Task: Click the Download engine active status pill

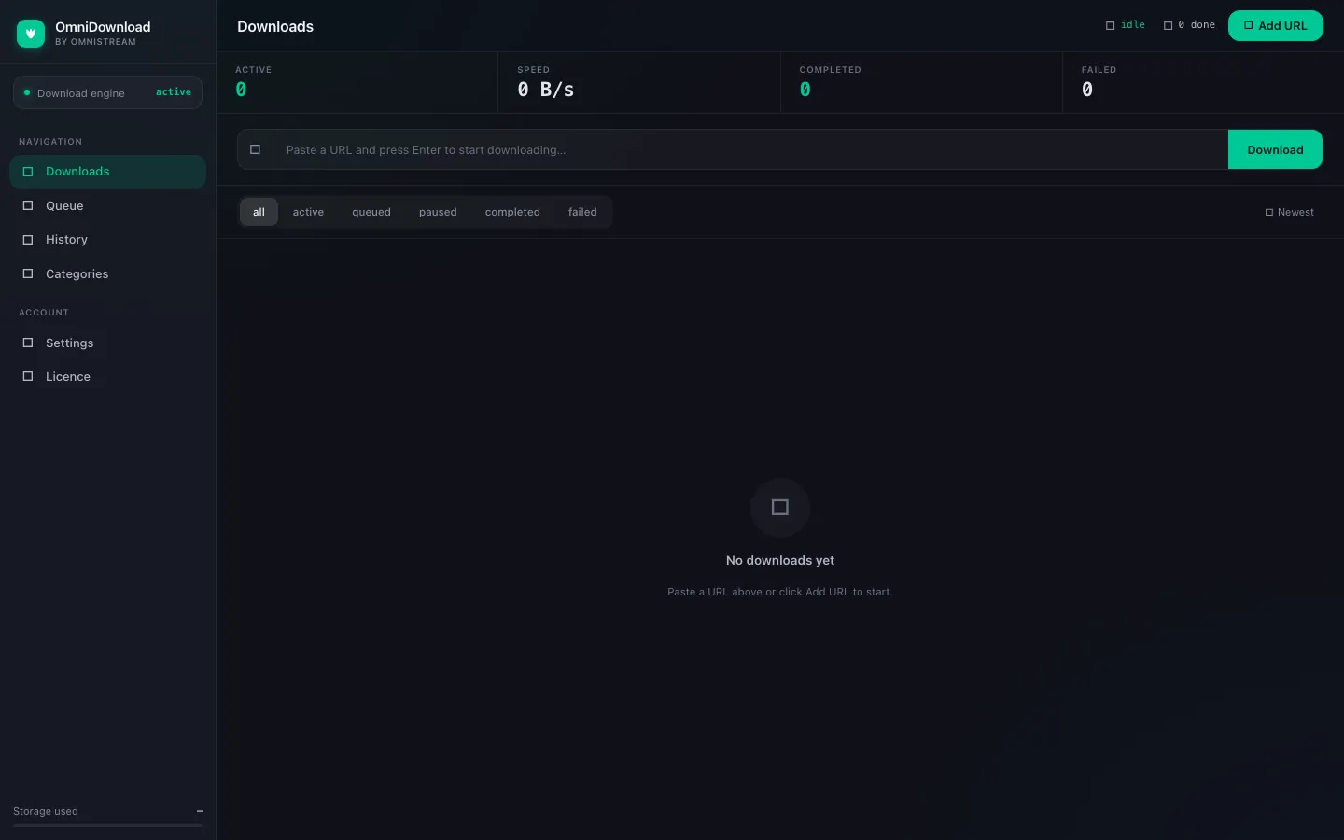Action: (x=107, y=92)
